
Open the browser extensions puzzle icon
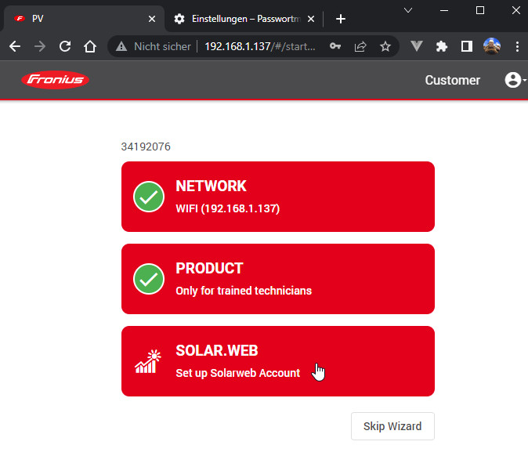pyautogui.click(x=442, y=47)
